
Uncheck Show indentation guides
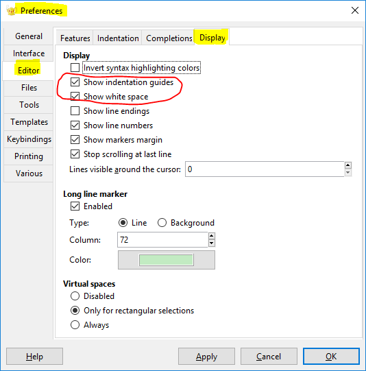click(x=75, y=82)
